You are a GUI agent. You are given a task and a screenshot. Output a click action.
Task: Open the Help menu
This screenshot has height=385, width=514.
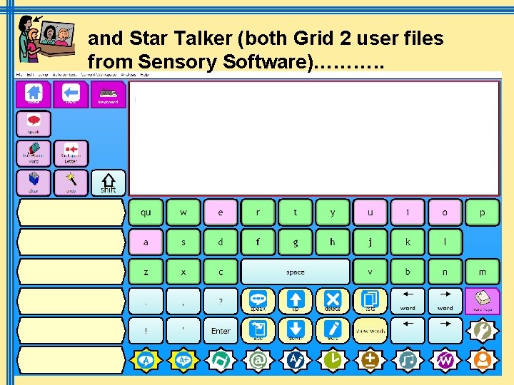(x=144, y=75)
